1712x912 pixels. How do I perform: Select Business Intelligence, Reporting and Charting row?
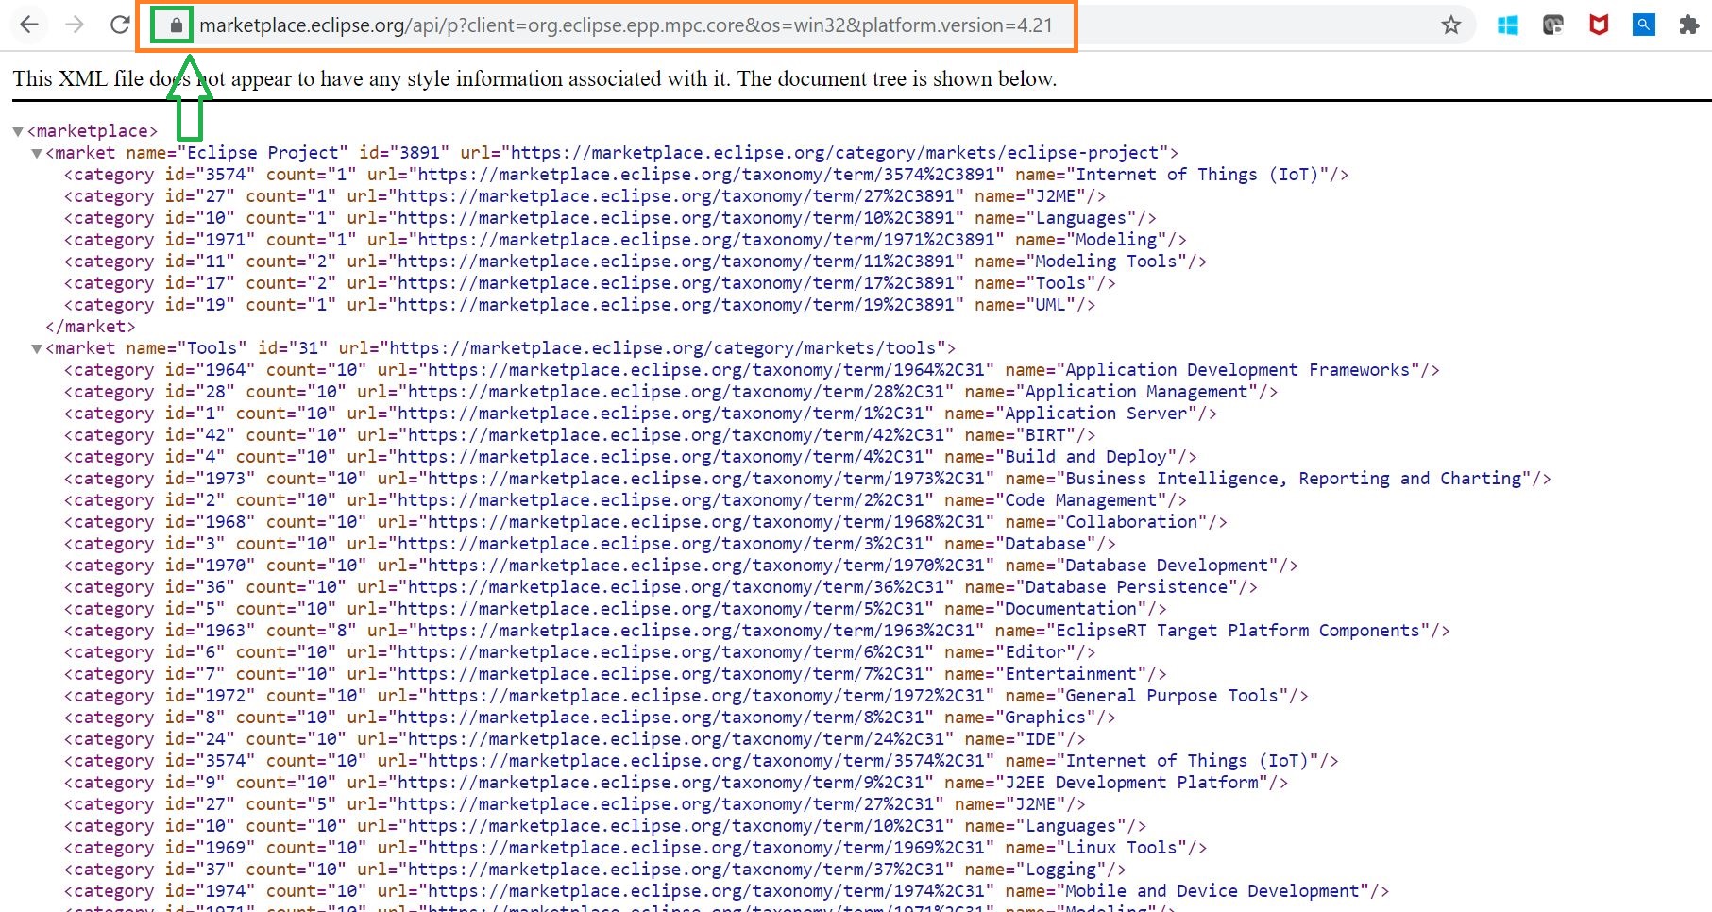807,479
